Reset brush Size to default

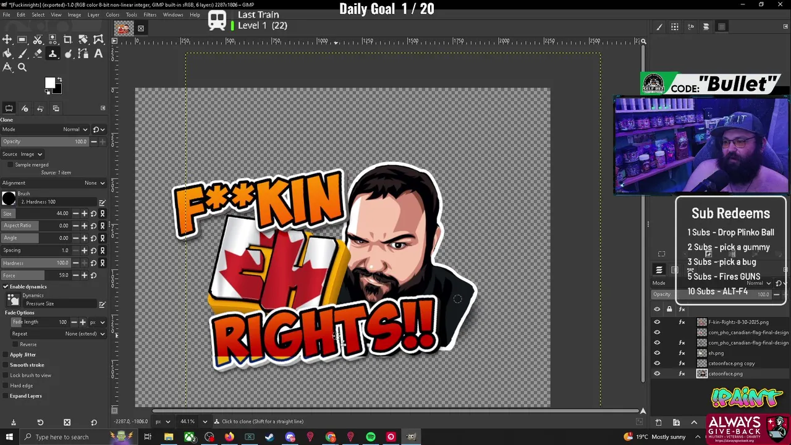click(93, 213)
